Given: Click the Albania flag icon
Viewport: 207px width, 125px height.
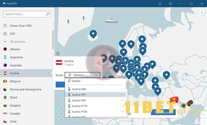Looking at the screenshot, I should pyautogui.click(x=5, y=49).
